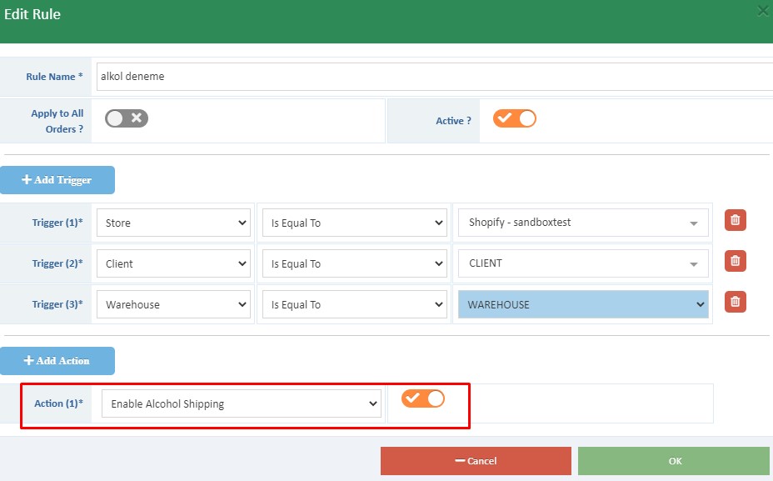Delete Trigger (2) using trash icon
This screenshot has height=481, width=773.
pyautogui.click(x=735, y=262)
